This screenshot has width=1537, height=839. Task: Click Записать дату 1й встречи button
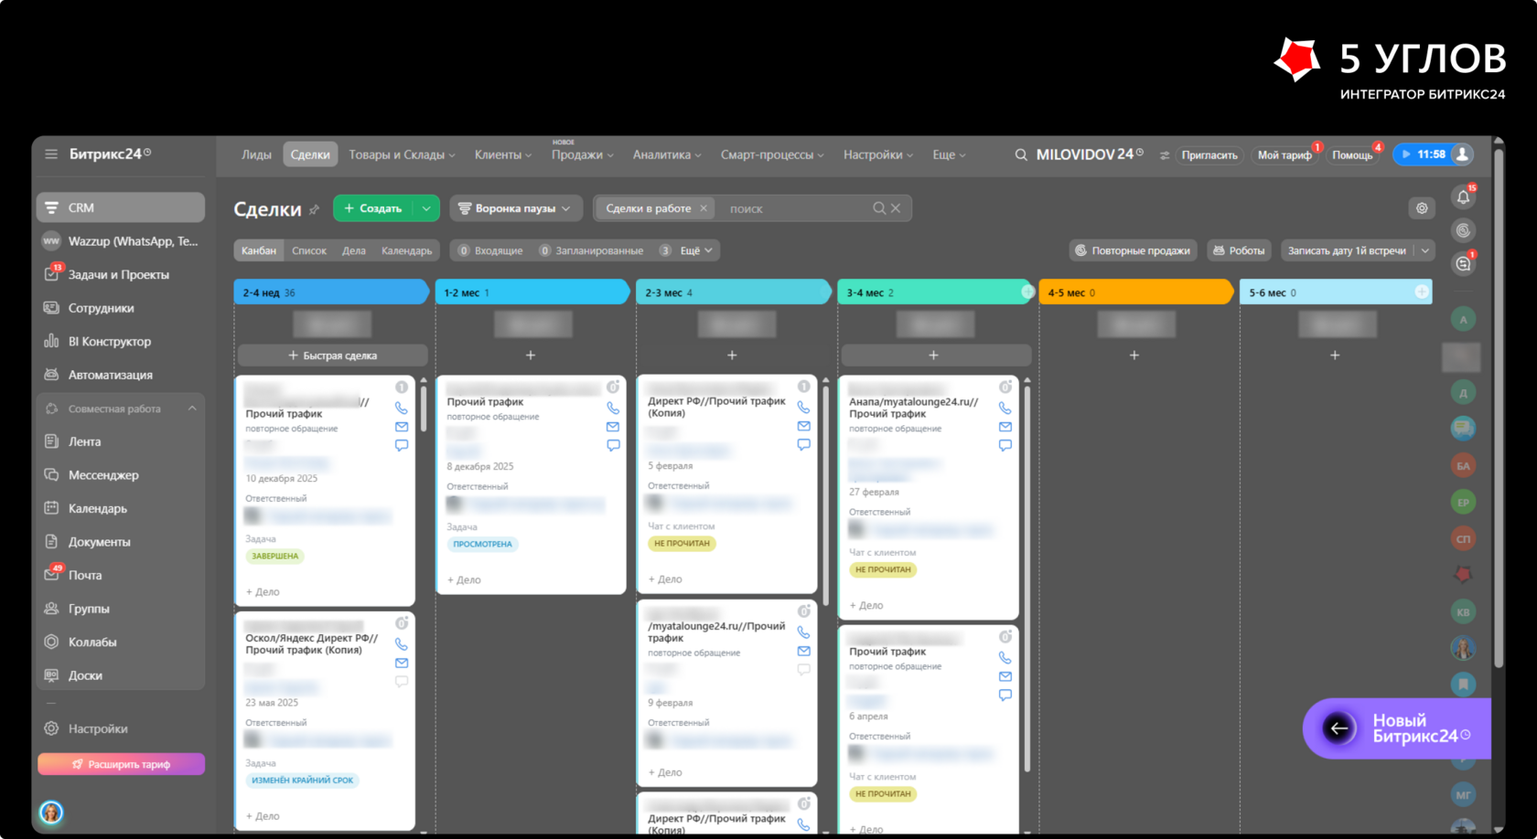(x=1347, y=250)
